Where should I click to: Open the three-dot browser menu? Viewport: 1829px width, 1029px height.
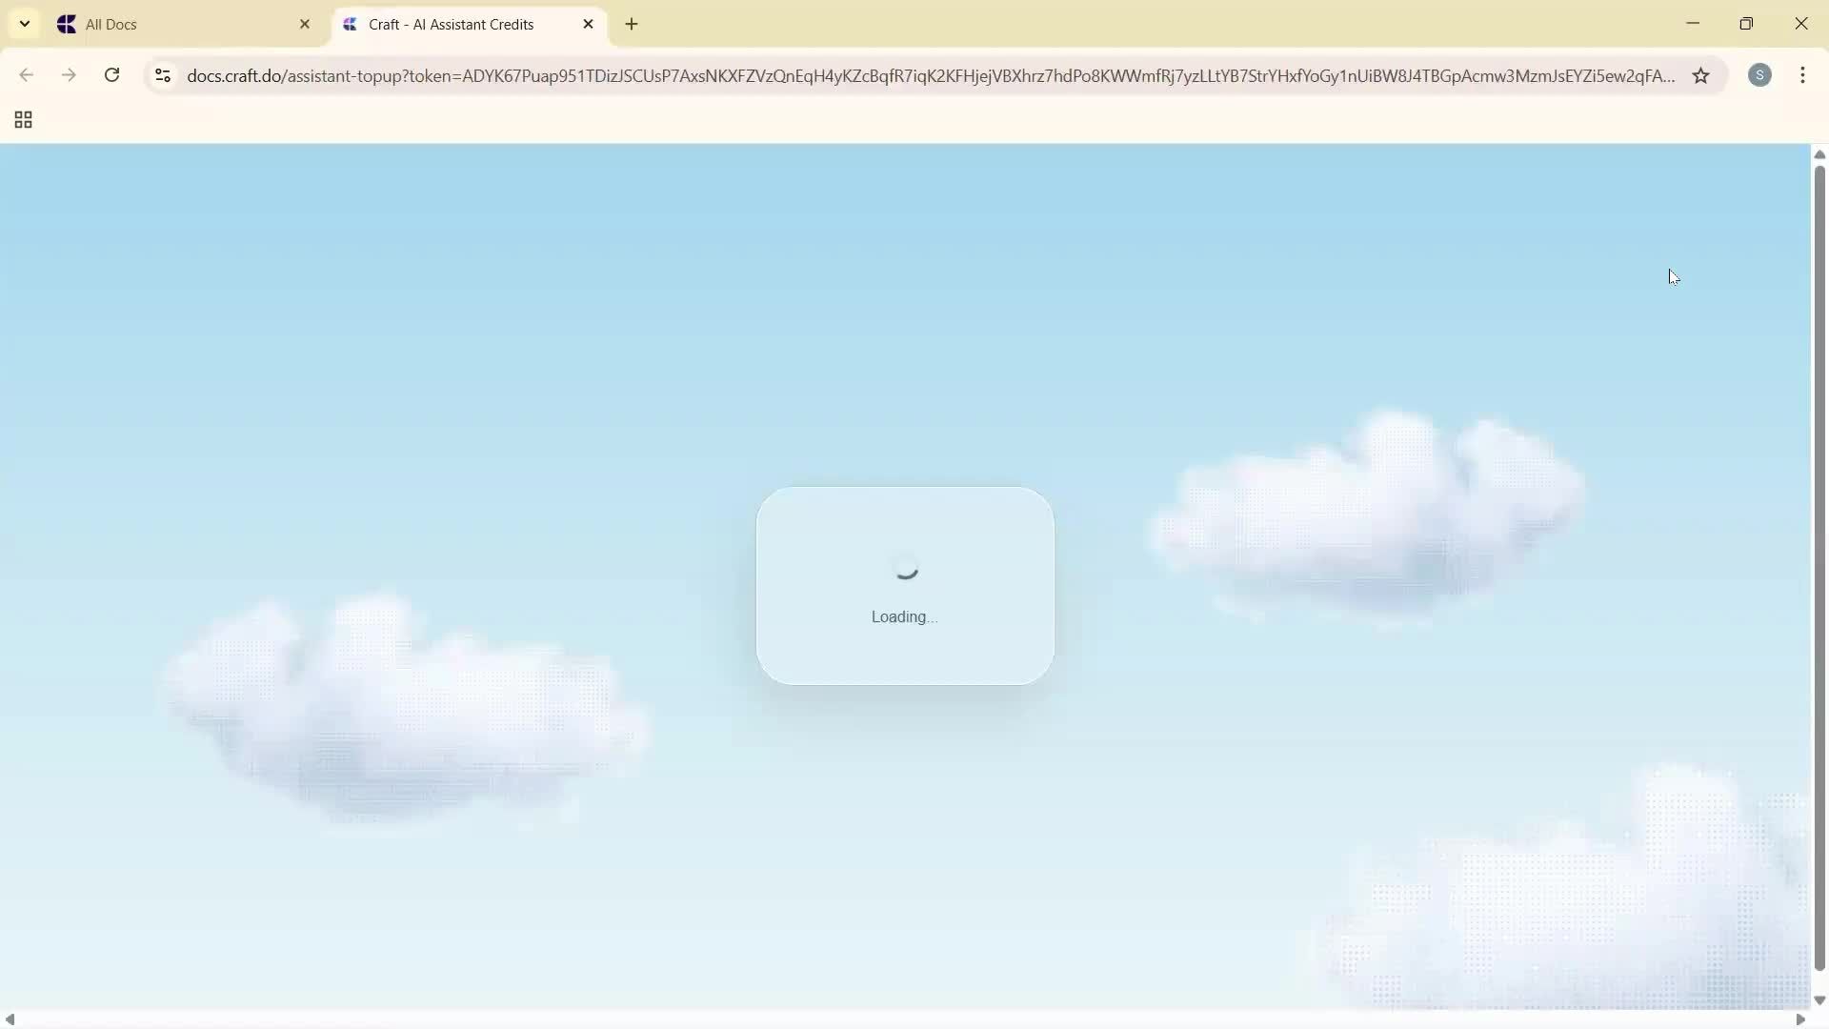1803,75
